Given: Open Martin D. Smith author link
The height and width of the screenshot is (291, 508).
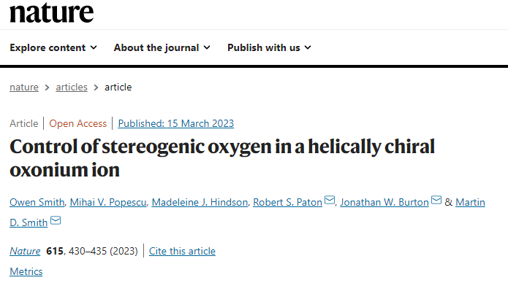Looking at the screenshot, I should pos(470,203).
